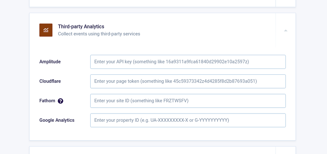Collapse the Third-party Analytics section arrow
Screen dimensions: 327x154
[285, 30]
